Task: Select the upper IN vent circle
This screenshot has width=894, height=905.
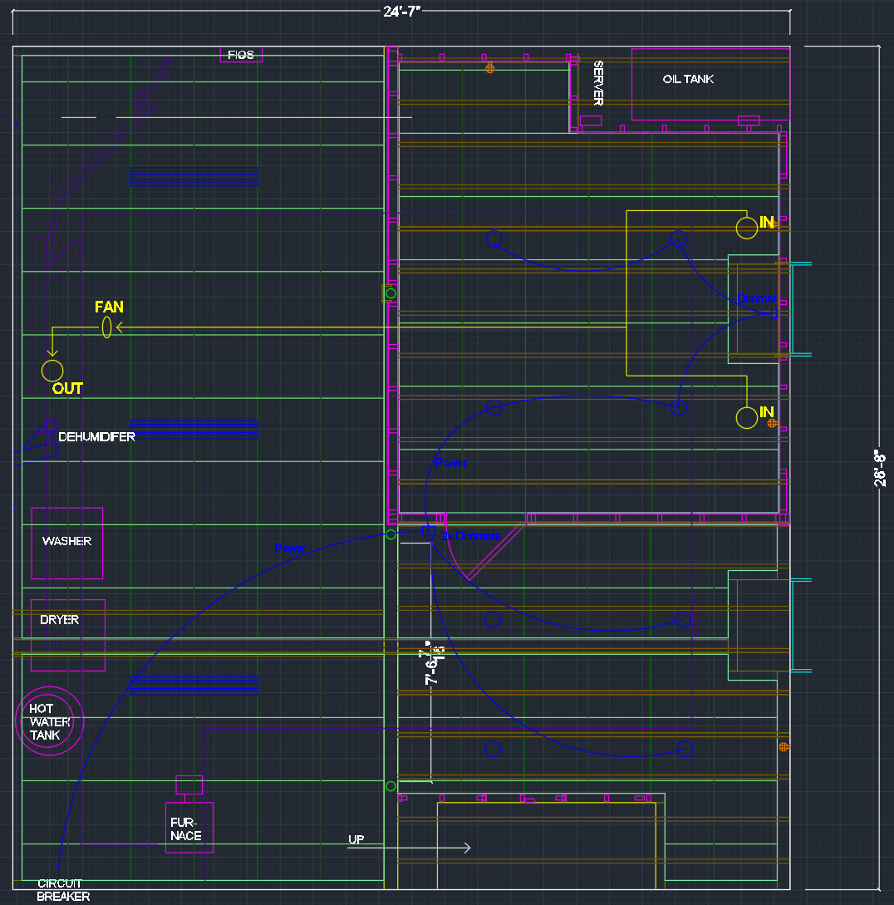Action: point(747,228)
